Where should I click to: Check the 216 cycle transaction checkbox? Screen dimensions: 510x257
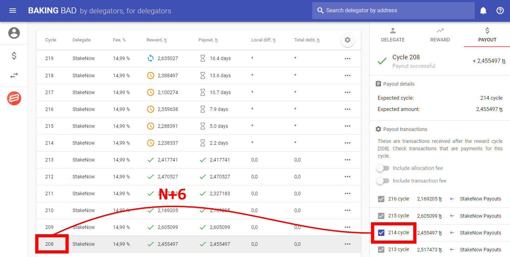pyautogui.click(x=381, y=199)
